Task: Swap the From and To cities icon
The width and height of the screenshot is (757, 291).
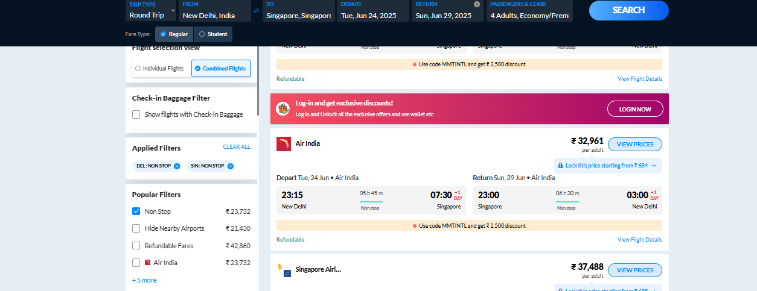Action: click(x=256, y=11)
